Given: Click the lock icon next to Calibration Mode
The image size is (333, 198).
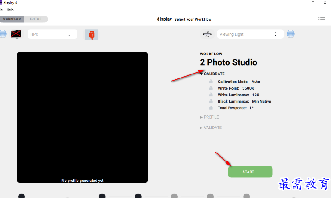Looking at the screenshot, I should [x=211, y=82].
